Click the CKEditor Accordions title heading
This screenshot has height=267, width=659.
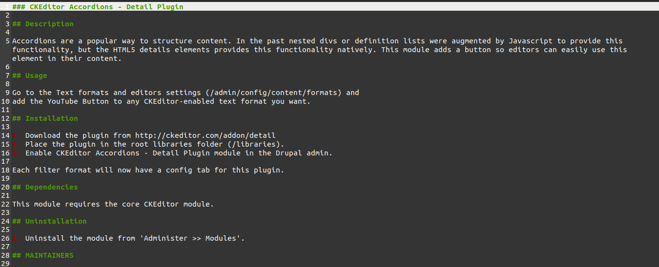(98, 7)
